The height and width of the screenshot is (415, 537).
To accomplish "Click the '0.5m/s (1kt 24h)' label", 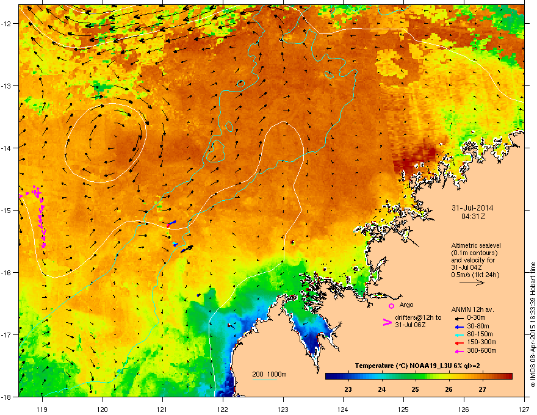I will (475, 275).
